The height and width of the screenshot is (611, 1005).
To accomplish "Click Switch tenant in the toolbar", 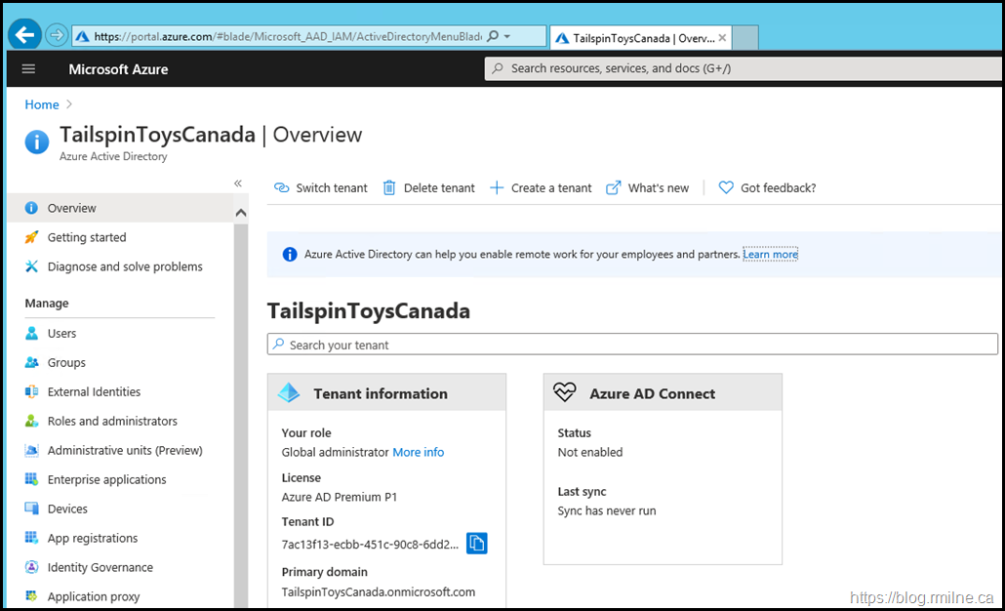I will pos(321,188).
